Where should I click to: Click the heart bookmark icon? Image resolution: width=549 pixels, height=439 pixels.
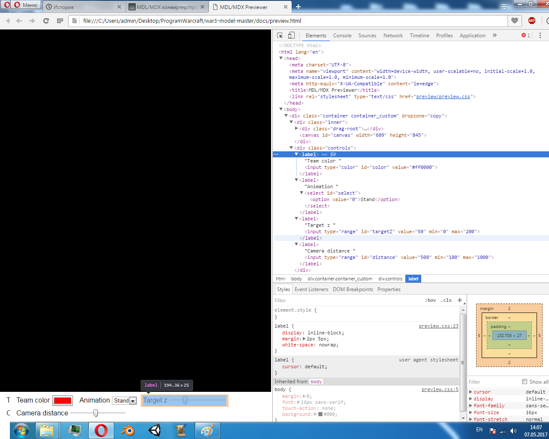click(x=514, y=21)
